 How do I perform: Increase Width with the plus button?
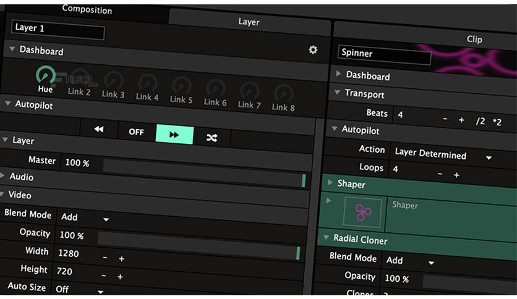[122, 259]
